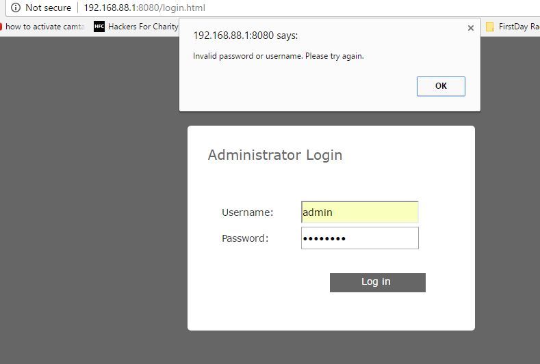
Task: Focus the Username field containing admin
Action: (360, 212)
